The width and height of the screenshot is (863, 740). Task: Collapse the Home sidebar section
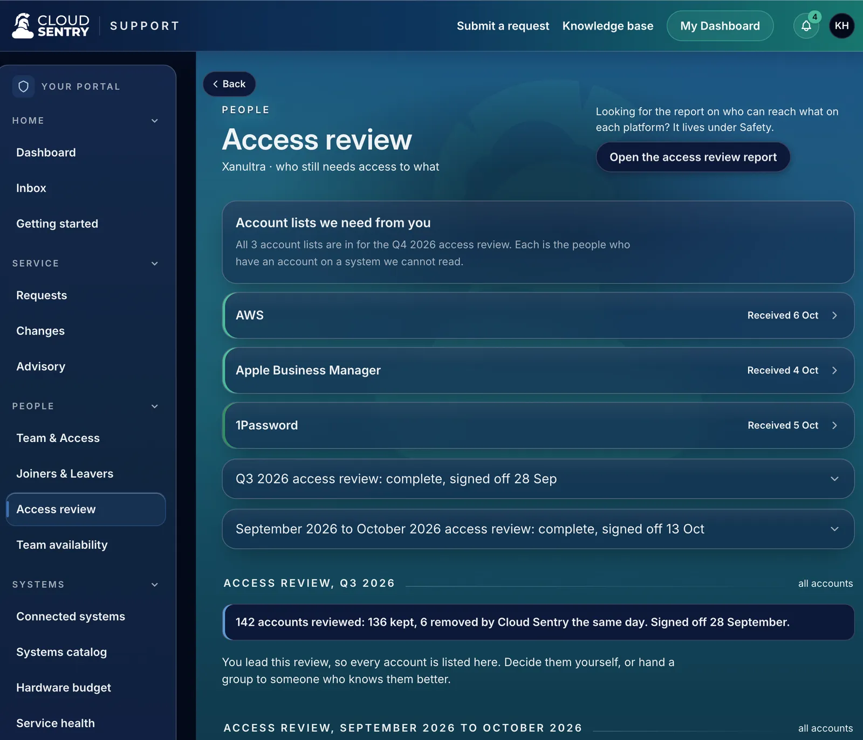coord(155,121)
